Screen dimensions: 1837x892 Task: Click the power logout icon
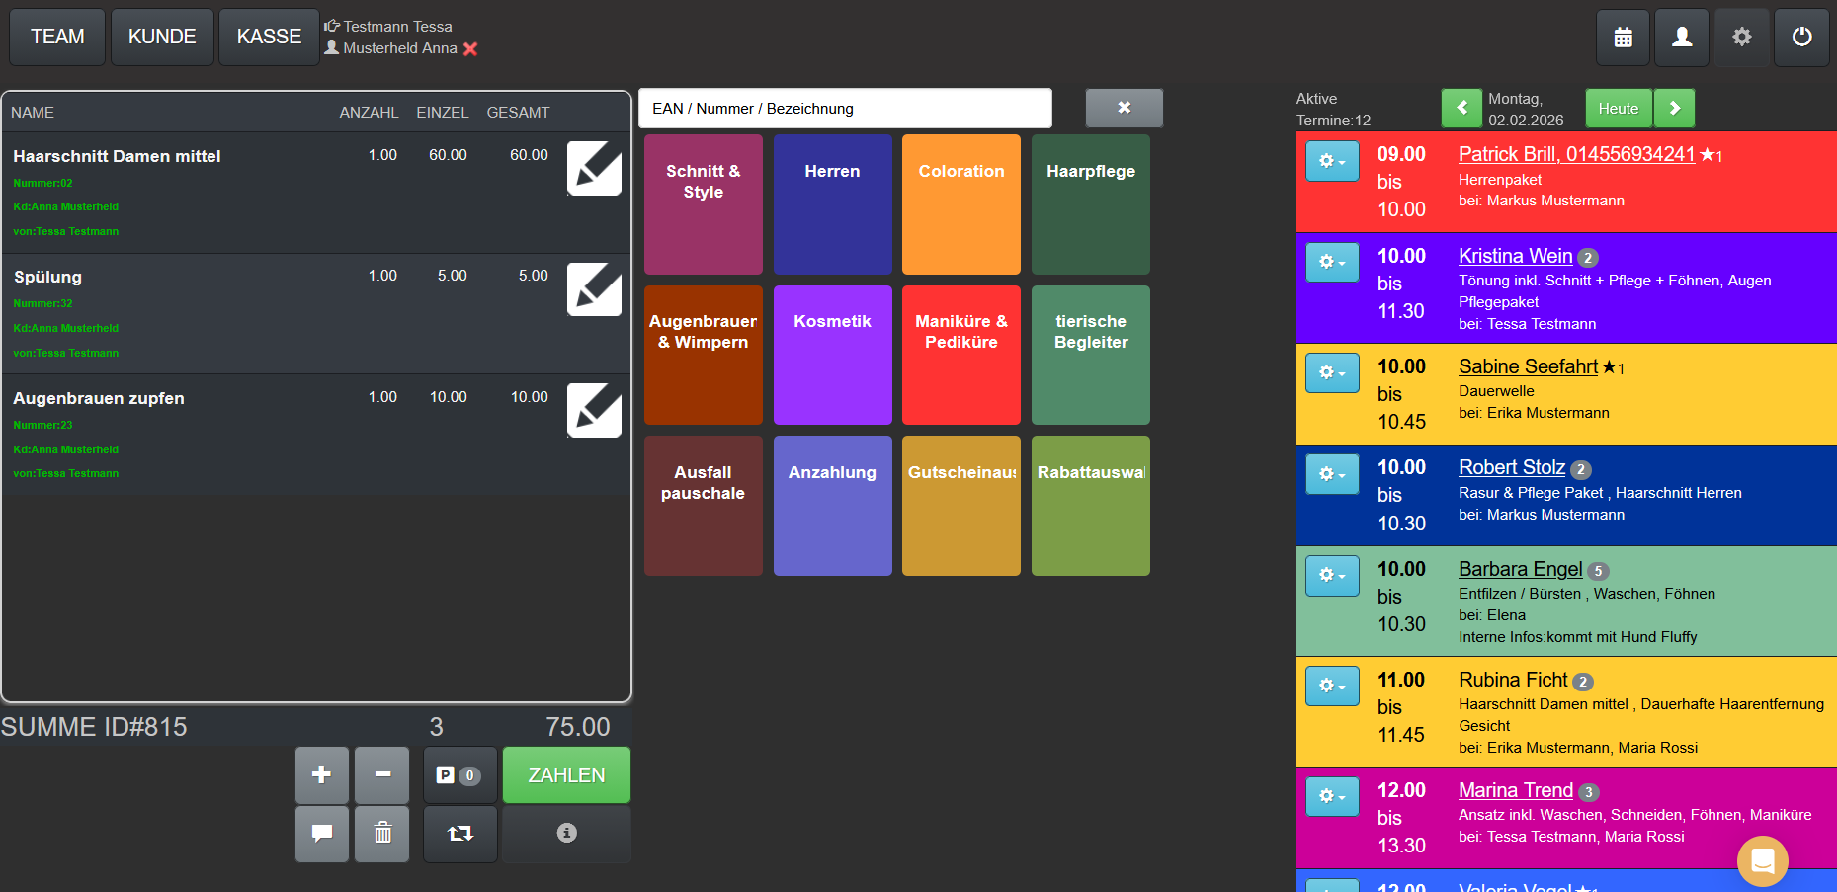(x=1801, y=38)
